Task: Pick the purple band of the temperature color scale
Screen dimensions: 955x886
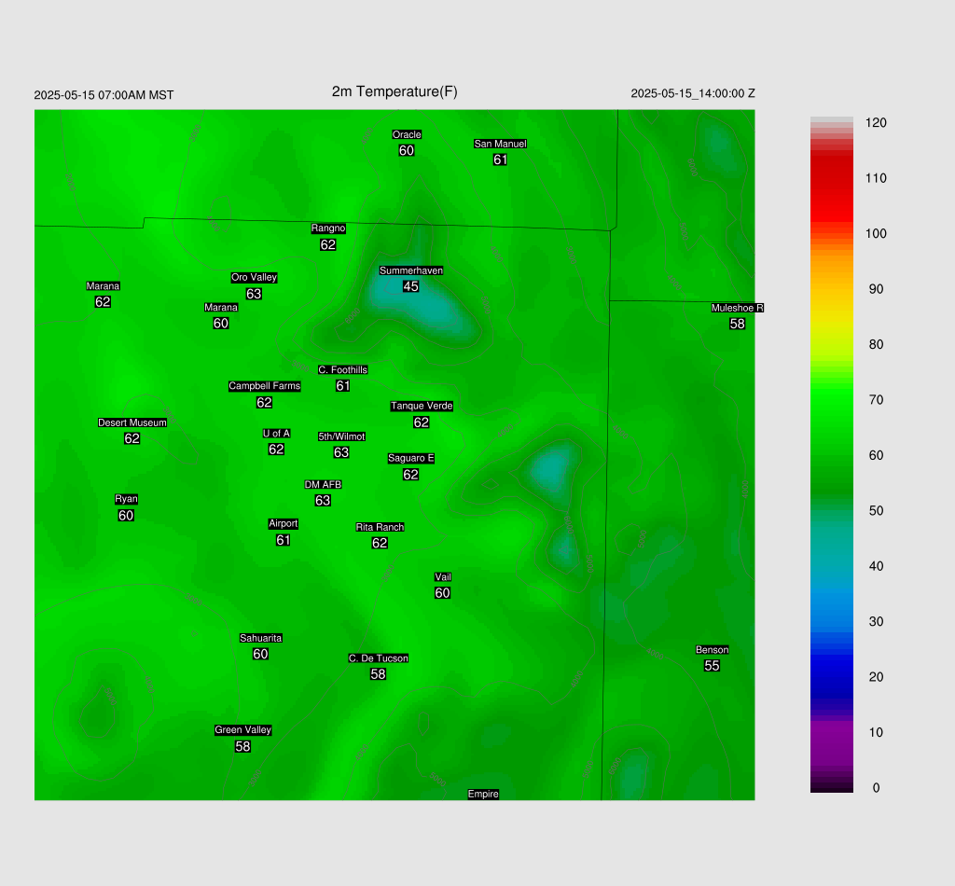Action: [831, 743]
